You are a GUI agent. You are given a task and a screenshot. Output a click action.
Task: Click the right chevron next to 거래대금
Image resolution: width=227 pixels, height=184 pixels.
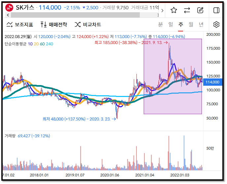point(162,11)
